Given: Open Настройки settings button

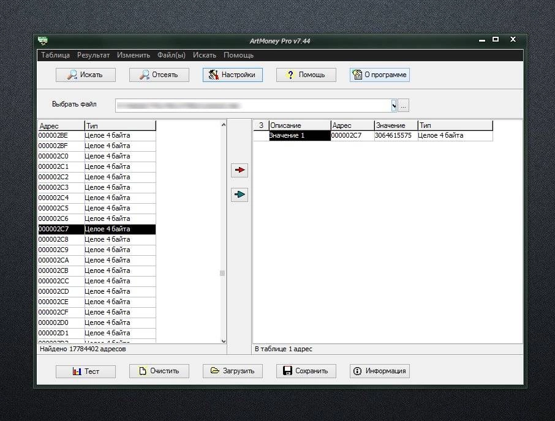Looking at the screenshot, I should pos(233,75).
